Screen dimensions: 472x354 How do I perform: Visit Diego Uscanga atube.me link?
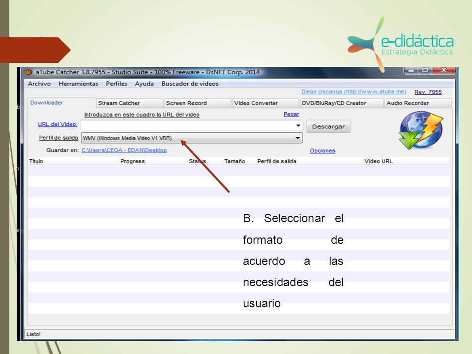[354, 91]
